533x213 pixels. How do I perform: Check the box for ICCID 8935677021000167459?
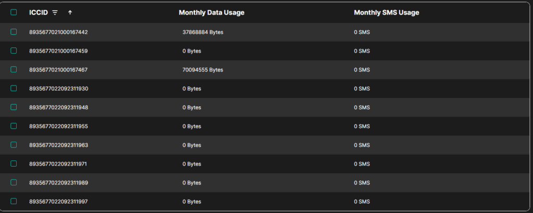[x=14, y=51]
